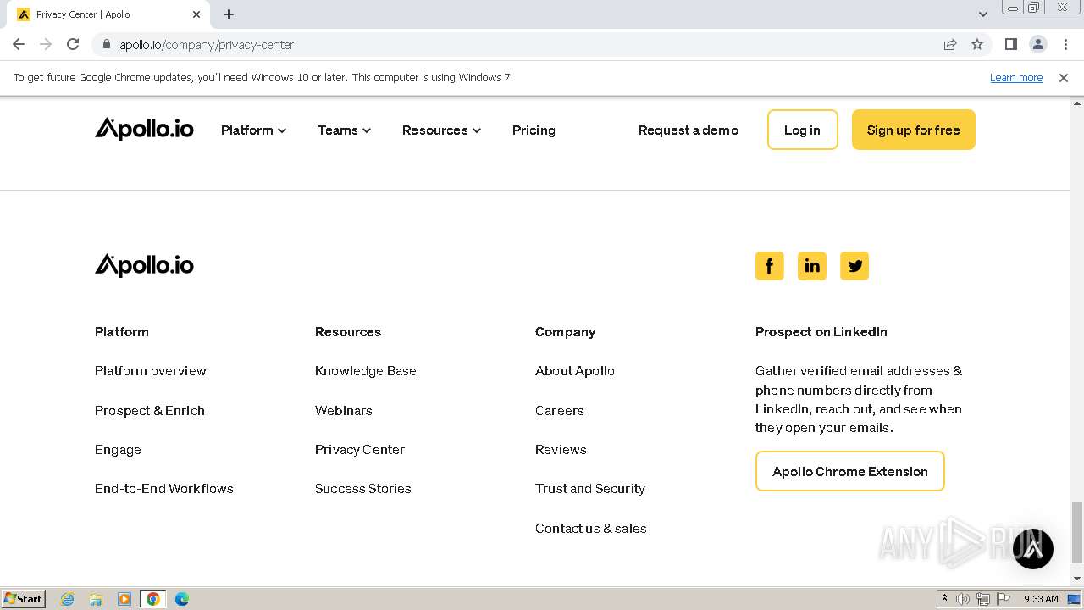Click the page vertical scrollbar thumb
Screen dimensions: 1084x610
[x=1076, y=531]
